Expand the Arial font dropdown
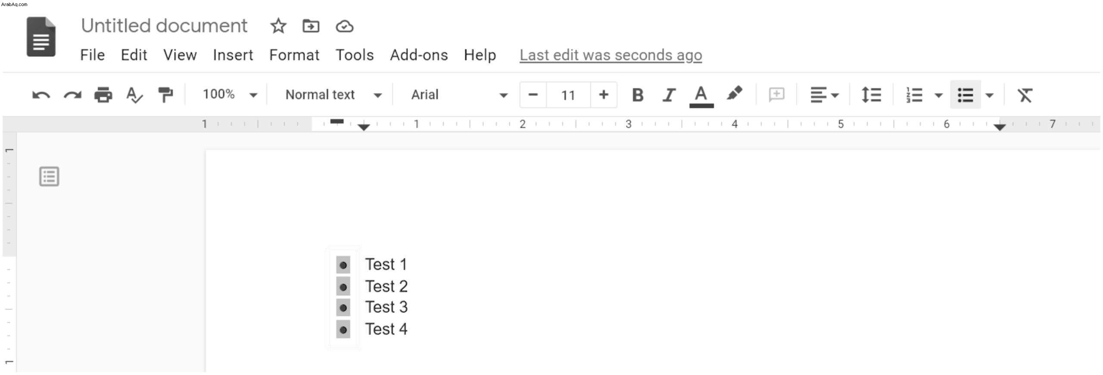 pos(459,95)
